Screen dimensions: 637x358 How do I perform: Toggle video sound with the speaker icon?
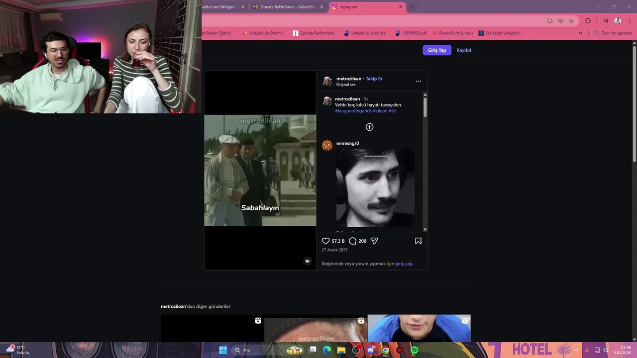pos(307,261)
